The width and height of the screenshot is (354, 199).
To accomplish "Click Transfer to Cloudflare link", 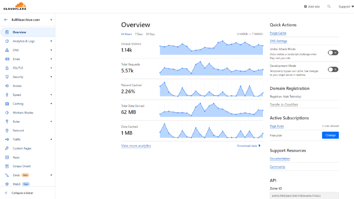I will pyautogui.click(x=284, y=104).
